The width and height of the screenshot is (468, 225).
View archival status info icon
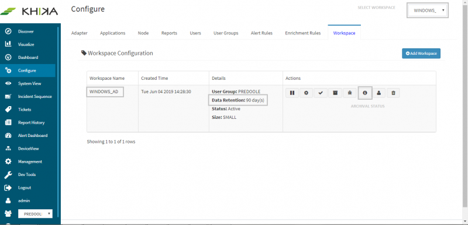pos(364,93)
